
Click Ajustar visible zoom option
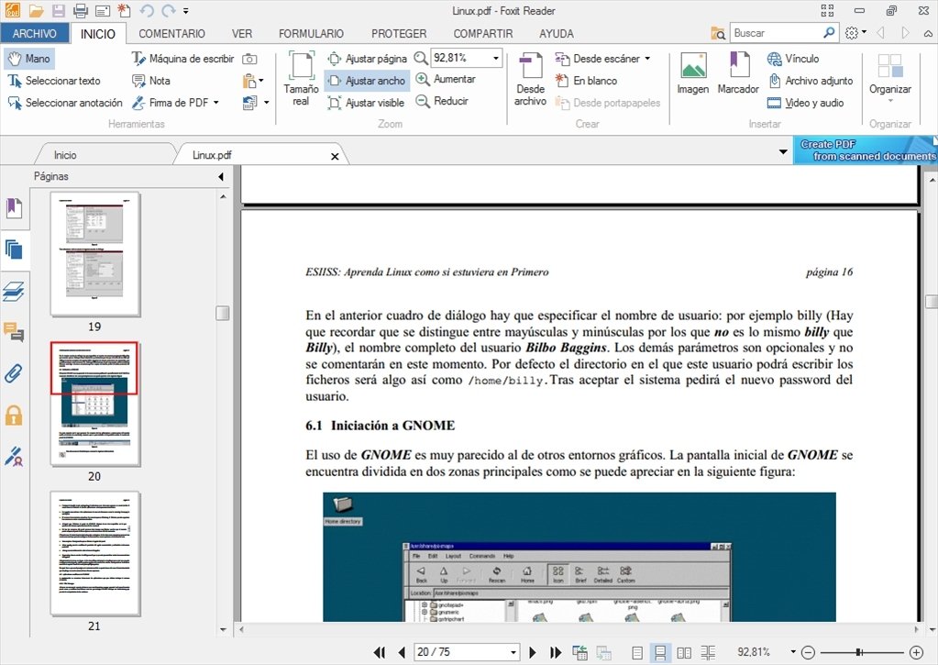(x=366, y=103)
